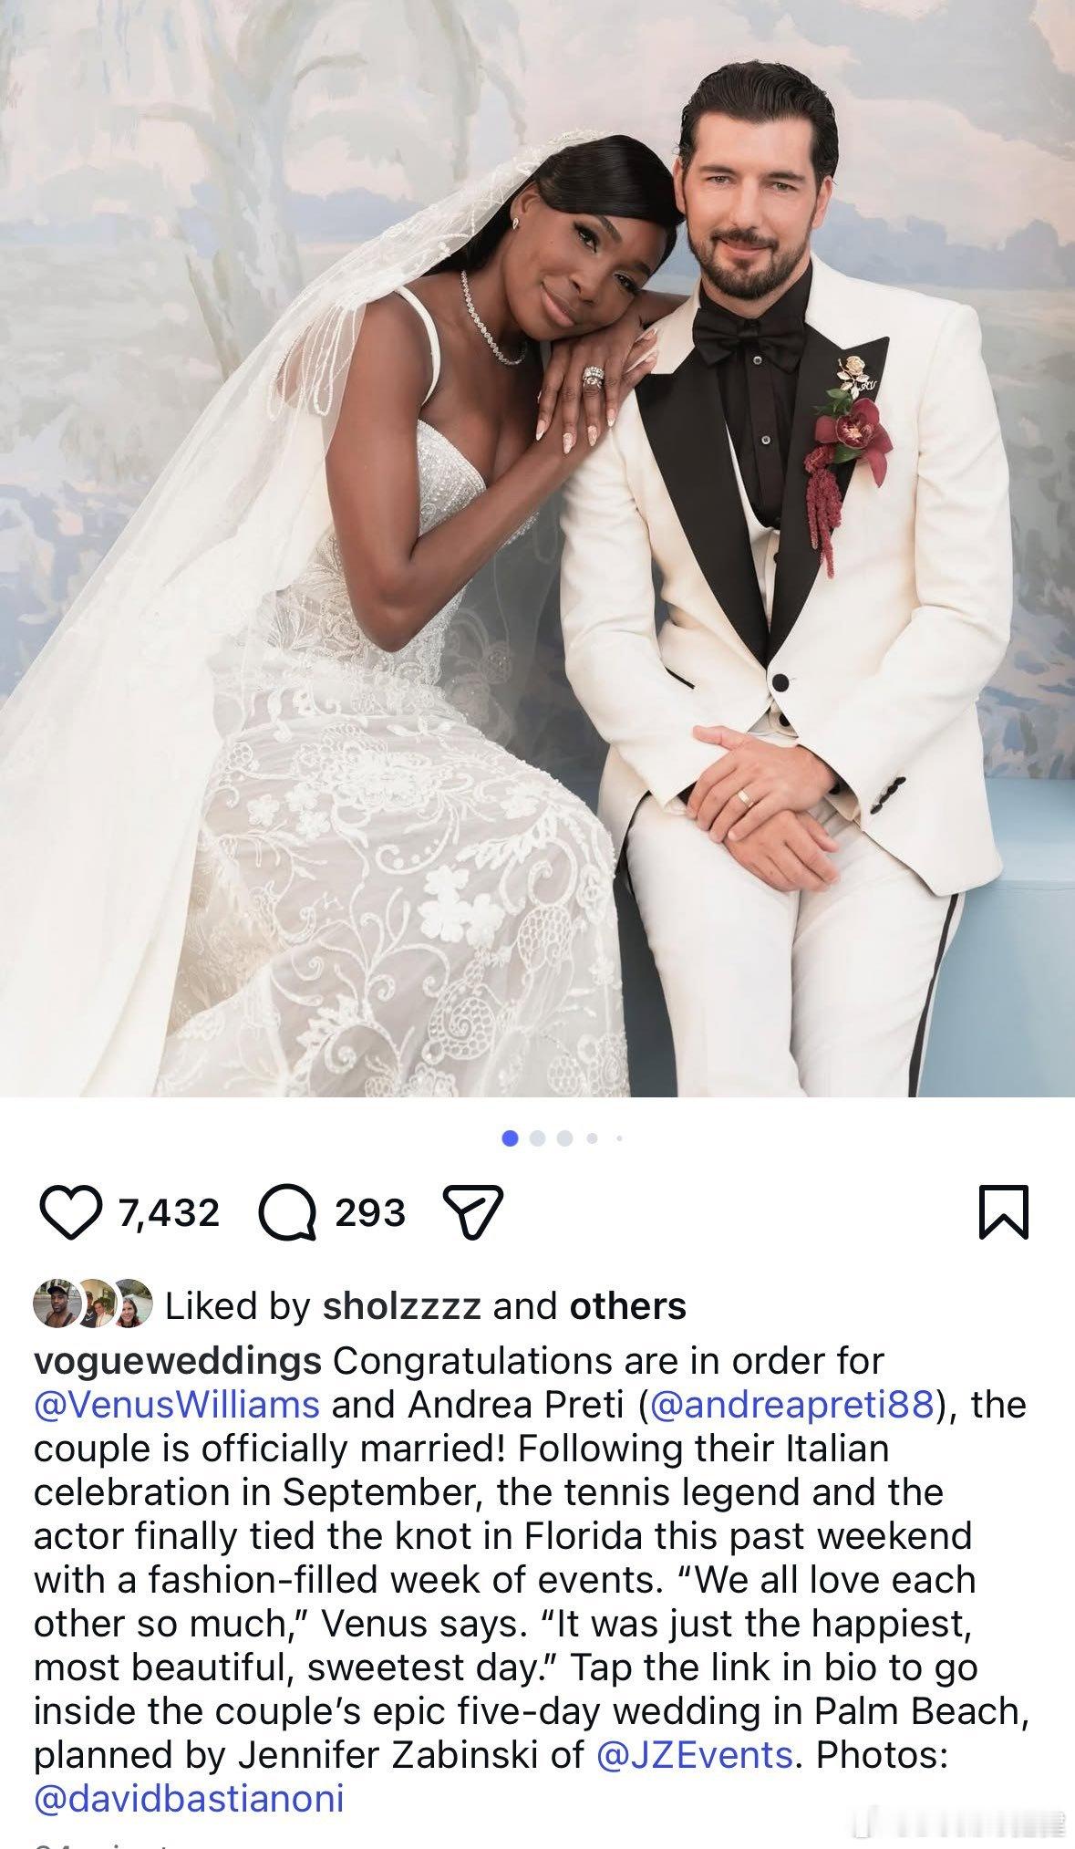Open the @JZEvents mention
The height and width of the screenshot is (1849, 1075).
(694, 1755)
